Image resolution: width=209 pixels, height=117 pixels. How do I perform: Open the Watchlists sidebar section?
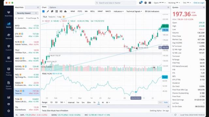pos(9,14)
